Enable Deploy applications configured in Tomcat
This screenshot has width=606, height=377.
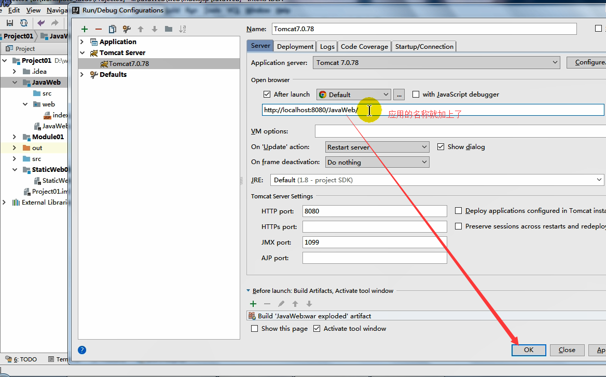pyautogui.click(x=458, y=211)
